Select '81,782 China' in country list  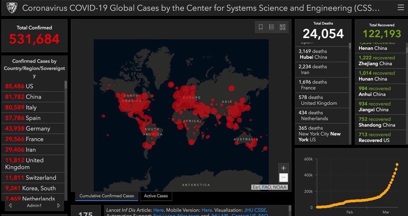[33, 97]
